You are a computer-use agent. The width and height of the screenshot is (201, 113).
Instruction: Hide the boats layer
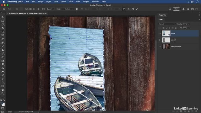[x=160, y=34]
